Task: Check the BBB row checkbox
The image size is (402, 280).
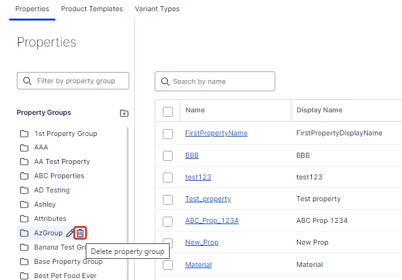Action: point(168,155)
